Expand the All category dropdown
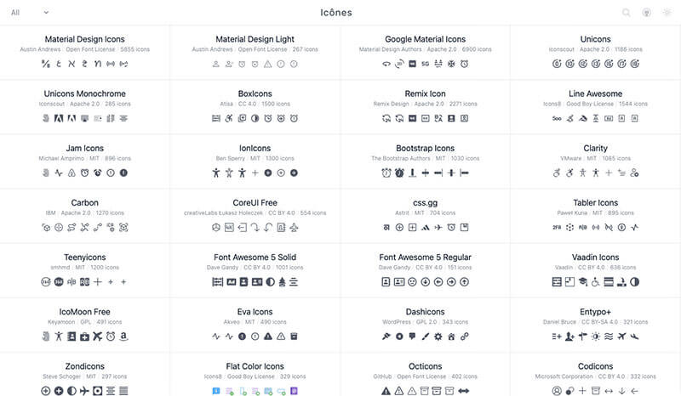Viewport: 681px width, 396px height. (x=30, y=13)
